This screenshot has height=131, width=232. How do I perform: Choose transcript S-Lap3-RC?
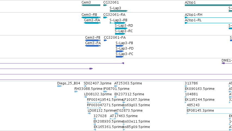(120, 34)
